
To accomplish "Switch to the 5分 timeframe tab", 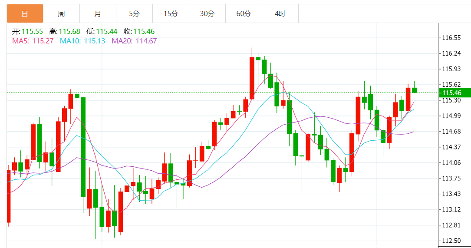I will [x=134, y=14].
